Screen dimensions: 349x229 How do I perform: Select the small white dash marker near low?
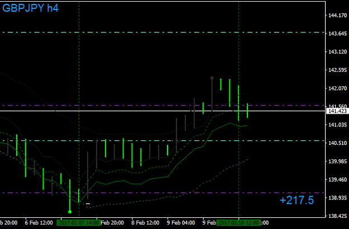[x=88, y=203]
